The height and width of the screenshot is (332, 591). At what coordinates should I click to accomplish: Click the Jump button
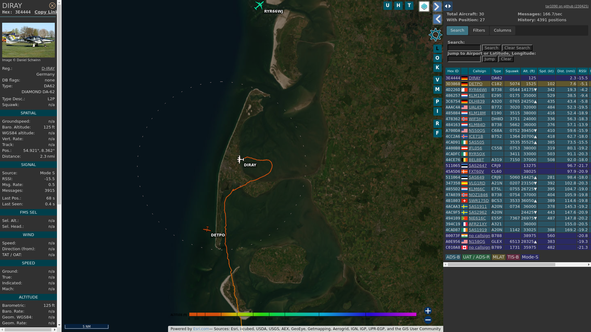point(489,59)
